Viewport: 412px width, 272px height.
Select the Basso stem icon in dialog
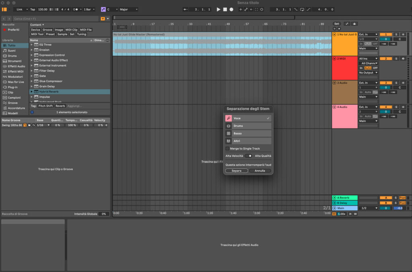tap(229, 133)
